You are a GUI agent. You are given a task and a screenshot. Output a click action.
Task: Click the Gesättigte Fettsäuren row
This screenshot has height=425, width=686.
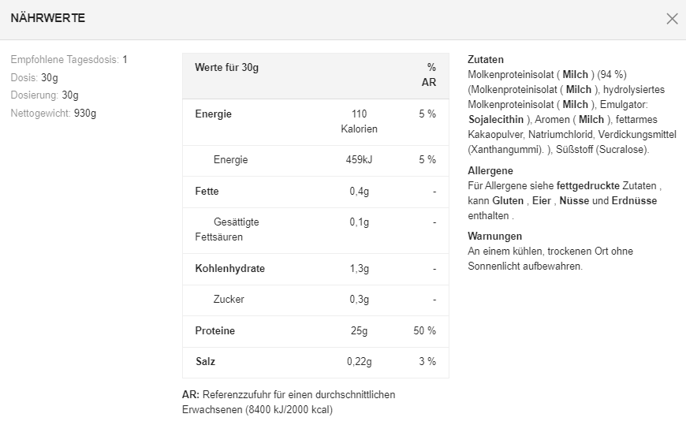coord(229,229)
